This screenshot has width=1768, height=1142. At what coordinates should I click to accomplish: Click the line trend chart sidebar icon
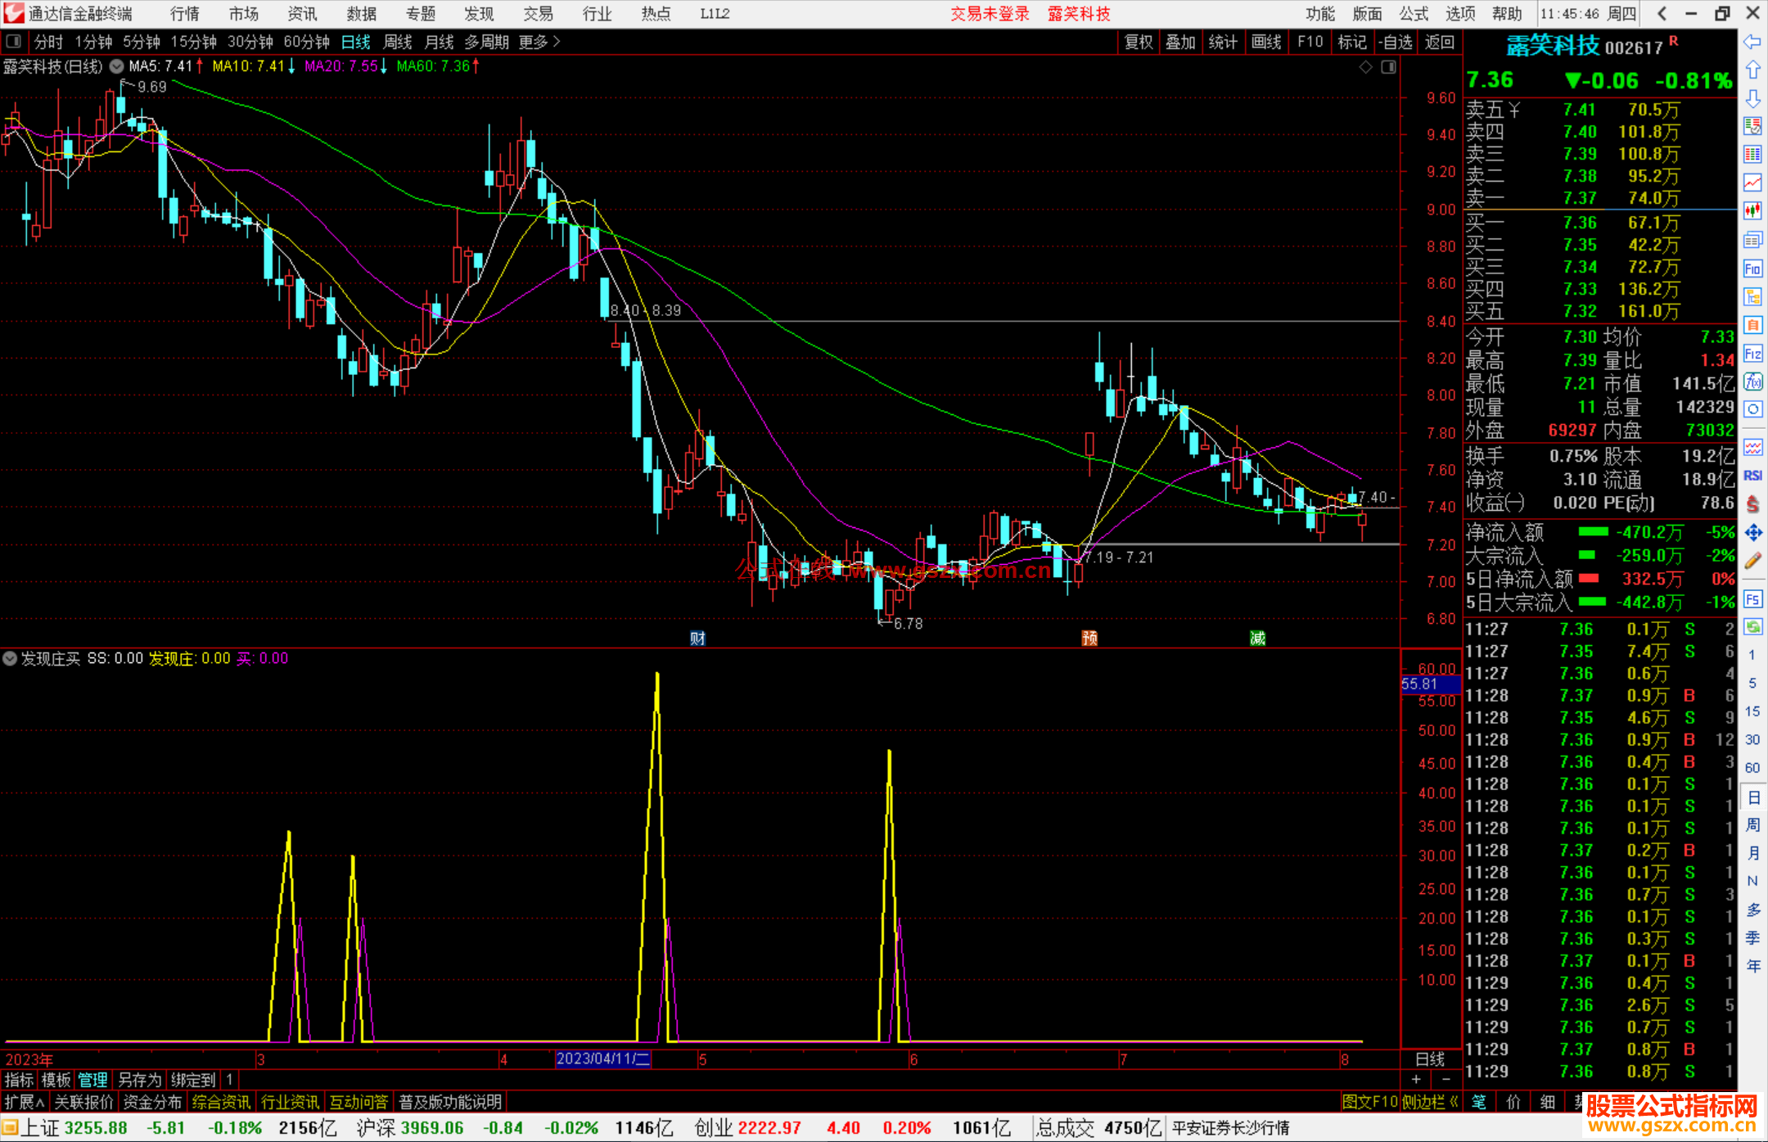1752,183
